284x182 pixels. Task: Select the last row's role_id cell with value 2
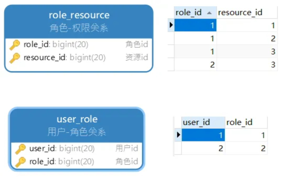click(195, 64)
